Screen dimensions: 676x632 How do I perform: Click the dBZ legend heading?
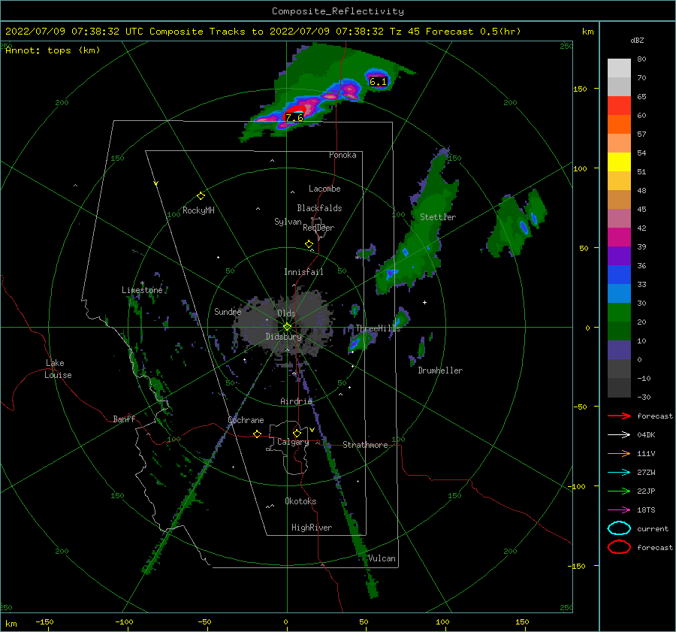[x=637, y=40]
